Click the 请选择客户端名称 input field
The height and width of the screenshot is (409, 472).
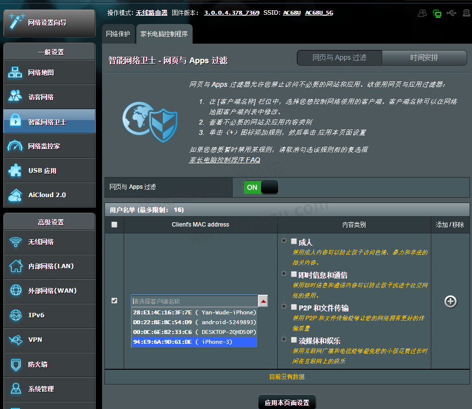[x=195, y=301]
